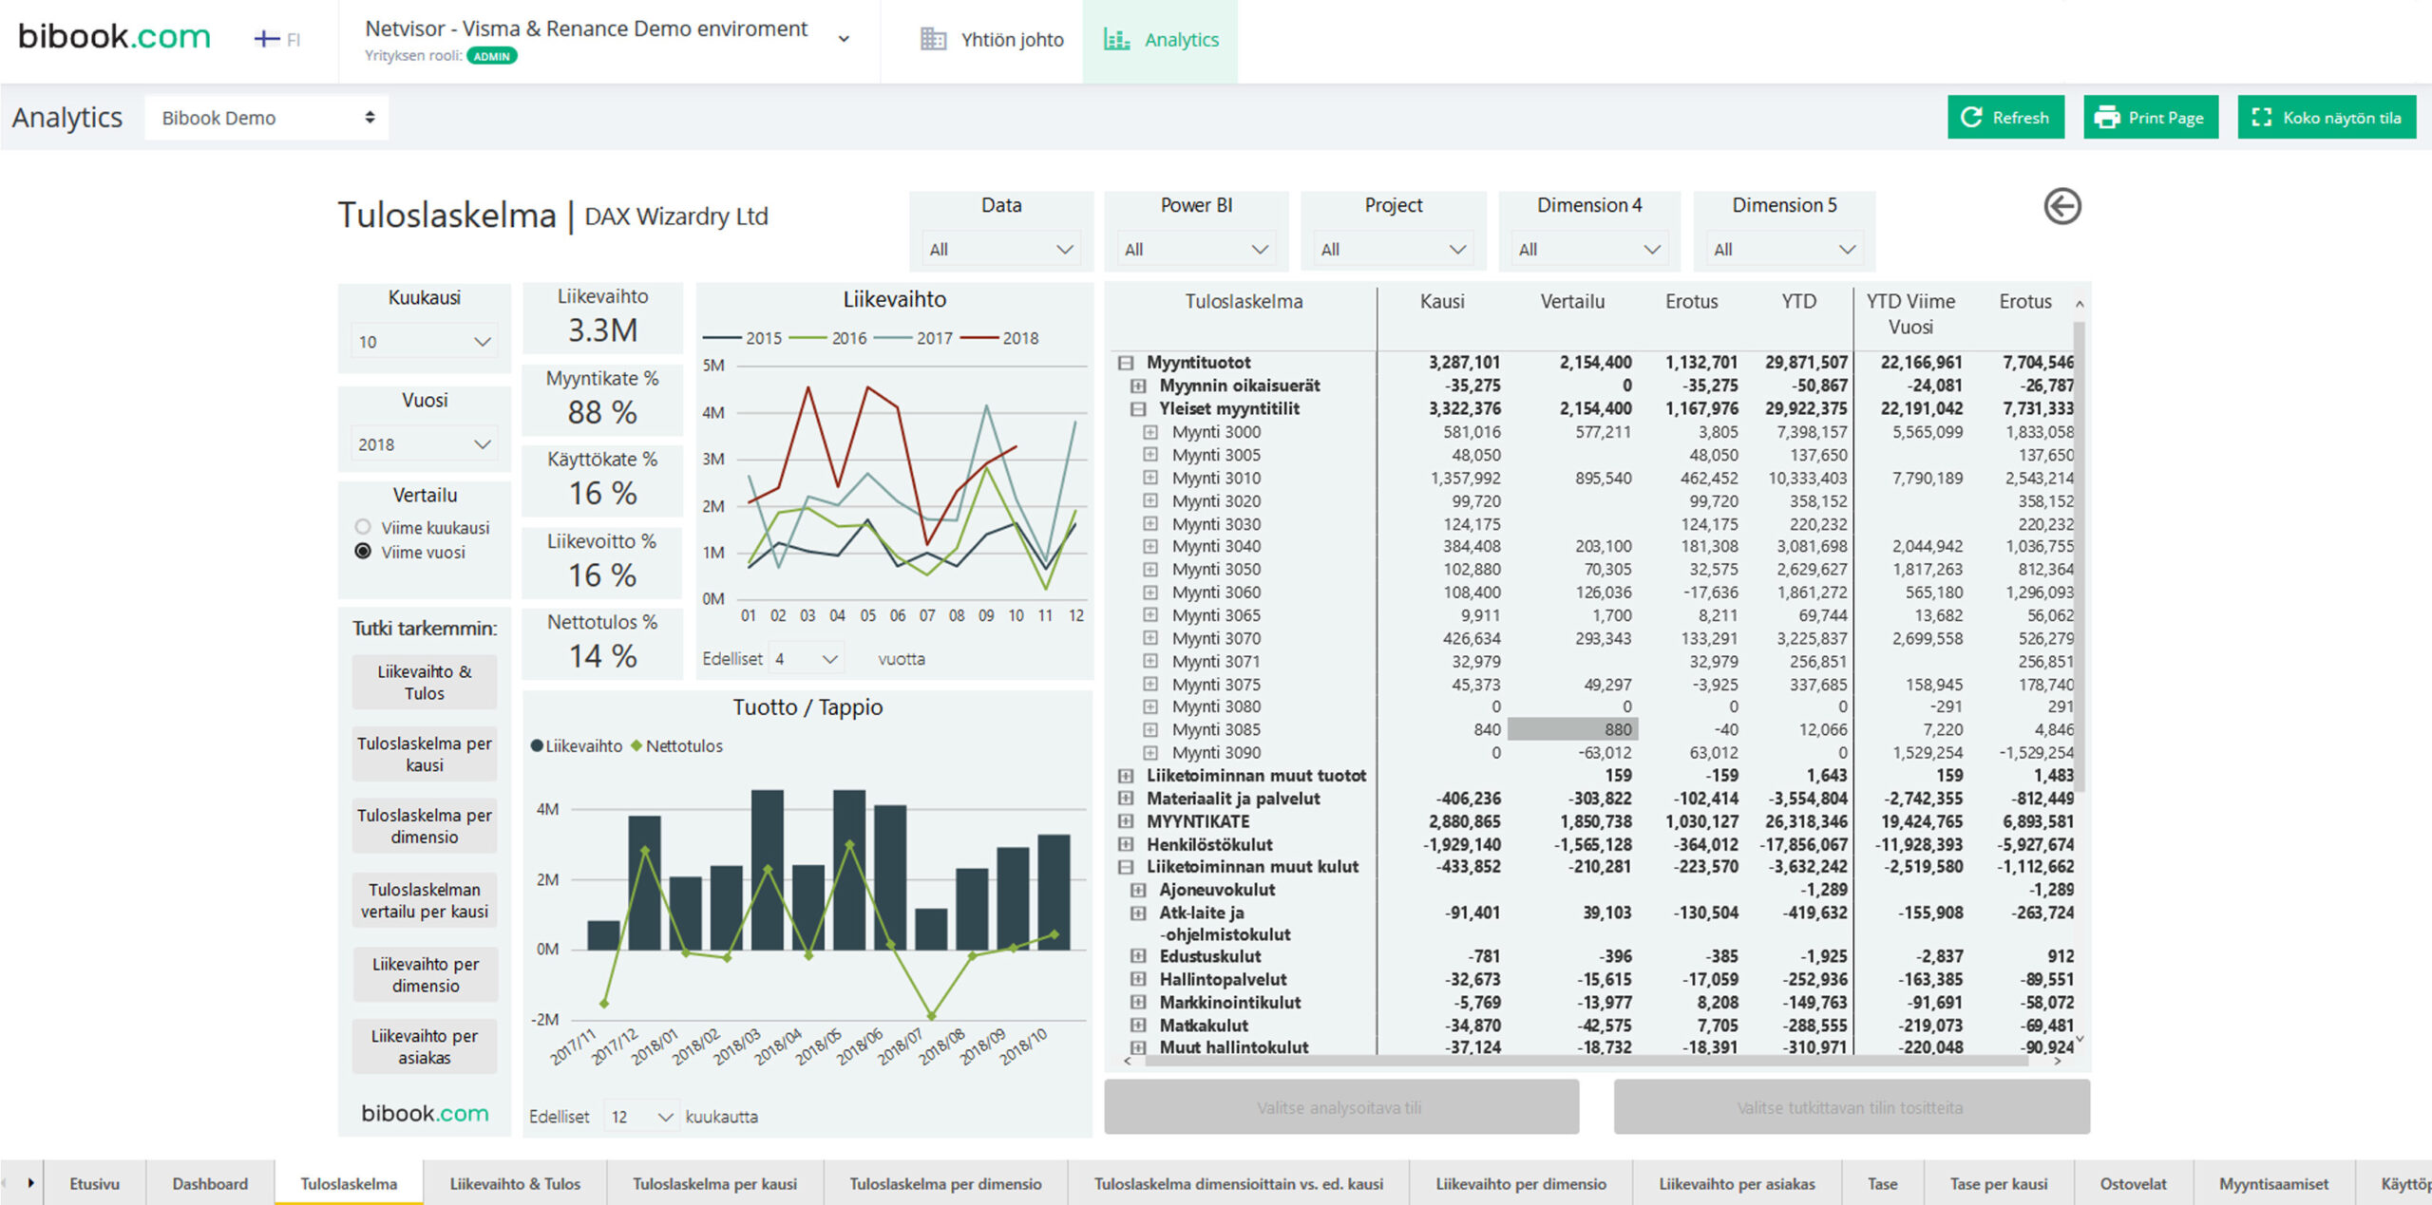
Task: Open the Vuosi dropdown showing 2018
Action: (x=424, y=444)
